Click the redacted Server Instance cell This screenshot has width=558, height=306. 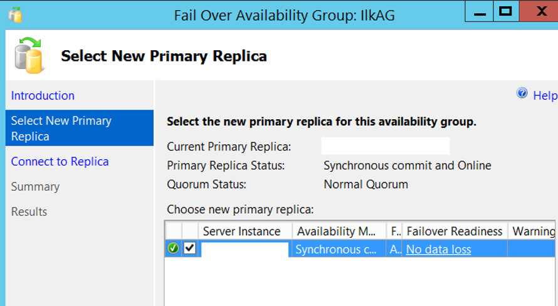point(245,249)
